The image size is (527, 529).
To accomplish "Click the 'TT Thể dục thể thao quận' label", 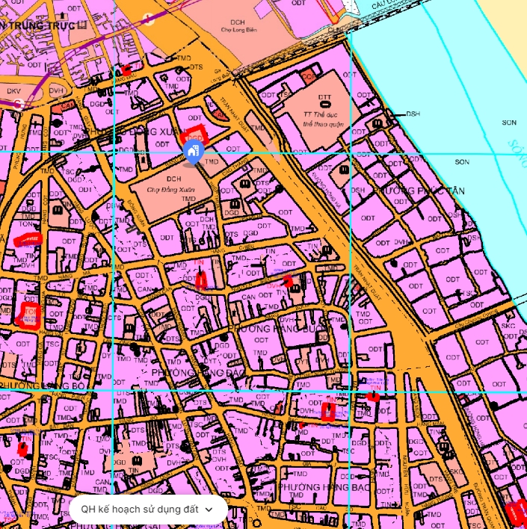I will [x=323, y=119].
